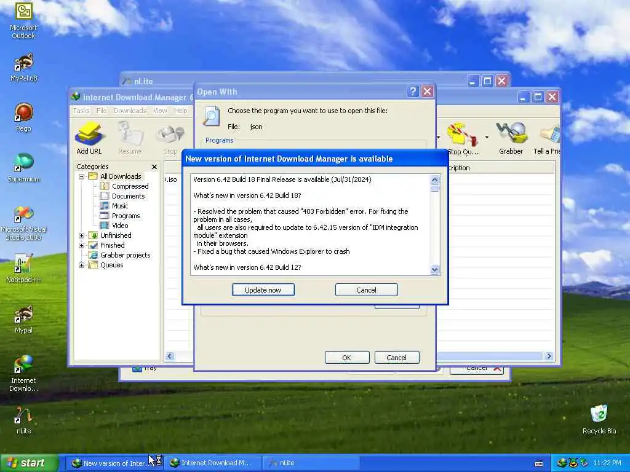Switch to nLite taskbar button
Image resolution: width=630 pixels, height=472 pixels.
tap(311, 463)
